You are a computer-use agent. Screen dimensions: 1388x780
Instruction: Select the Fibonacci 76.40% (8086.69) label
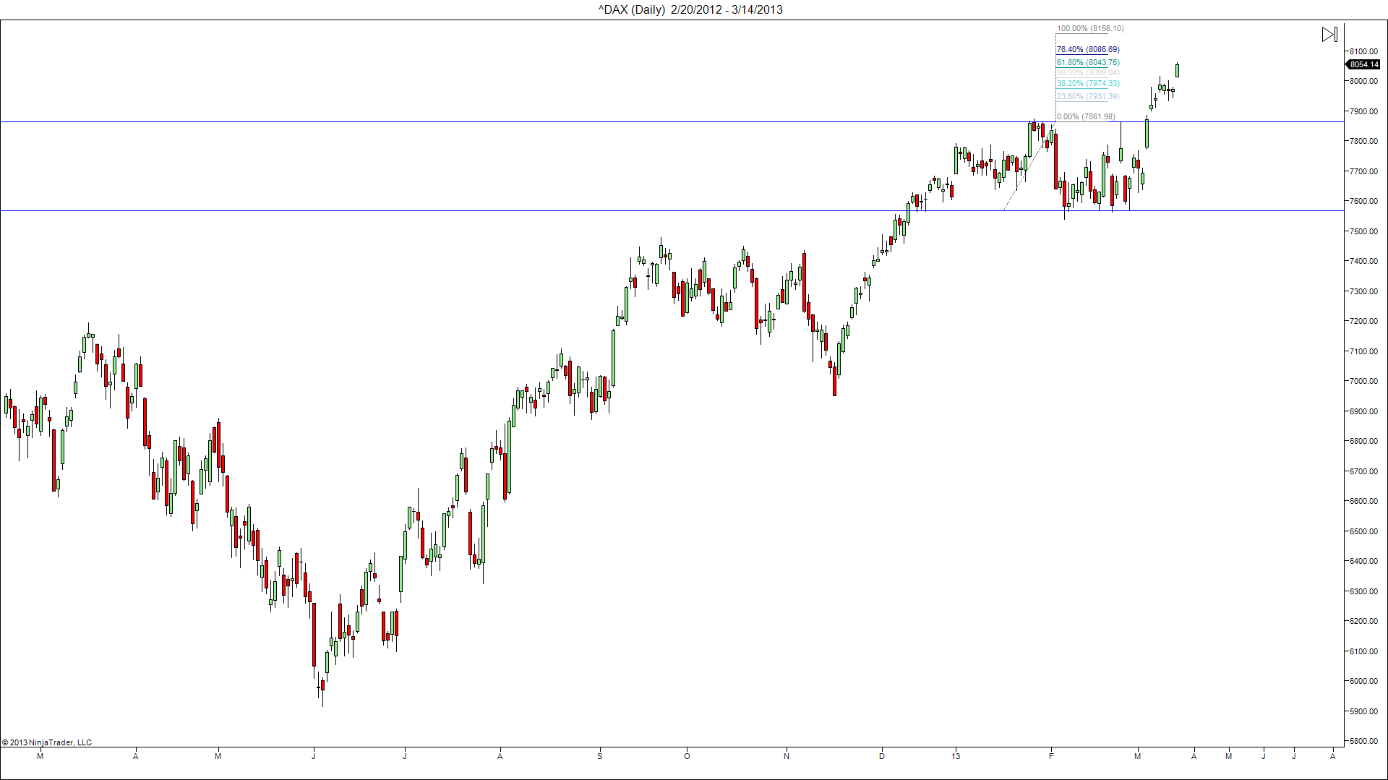click(1088, 50)
